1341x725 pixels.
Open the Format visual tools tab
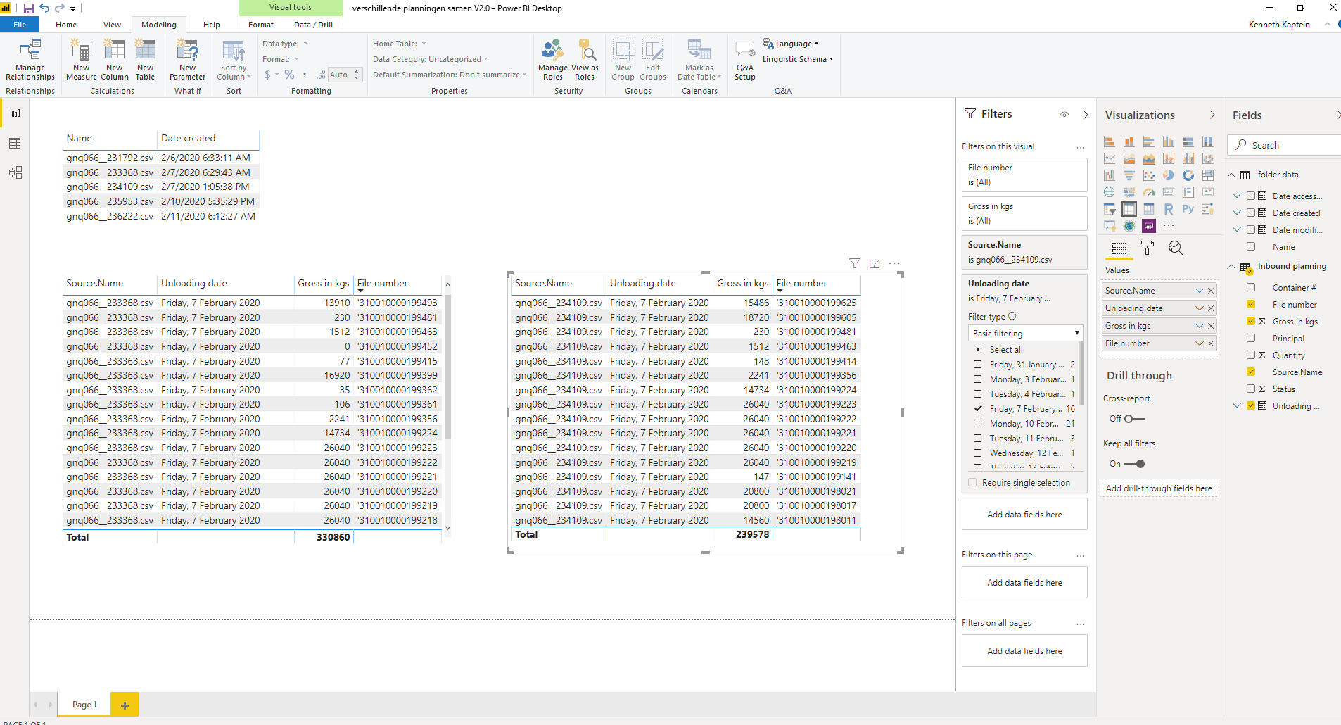260,25
